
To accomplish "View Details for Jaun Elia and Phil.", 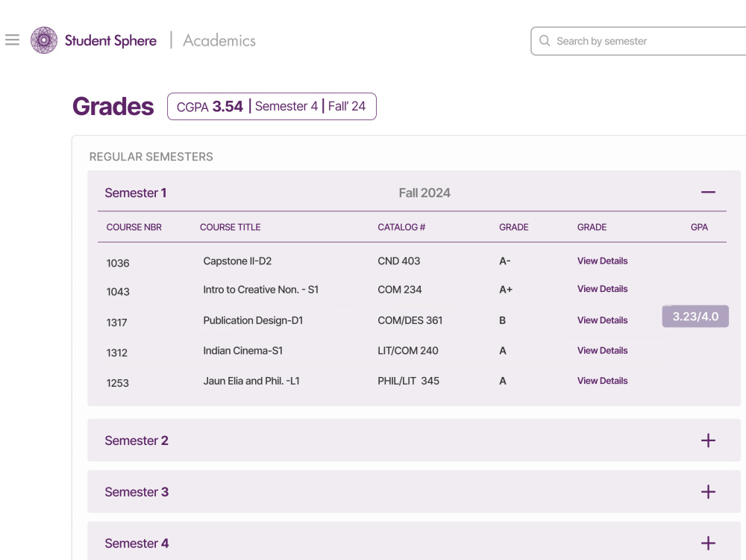I will point(602,381).
